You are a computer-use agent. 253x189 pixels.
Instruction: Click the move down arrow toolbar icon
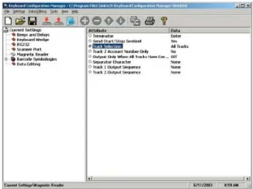[x=121, y=21]
